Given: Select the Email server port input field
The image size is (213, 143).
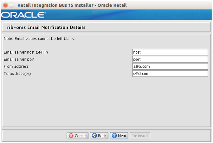Looking at the screenshot, I should pyautogui.click(x=170, y=59).
